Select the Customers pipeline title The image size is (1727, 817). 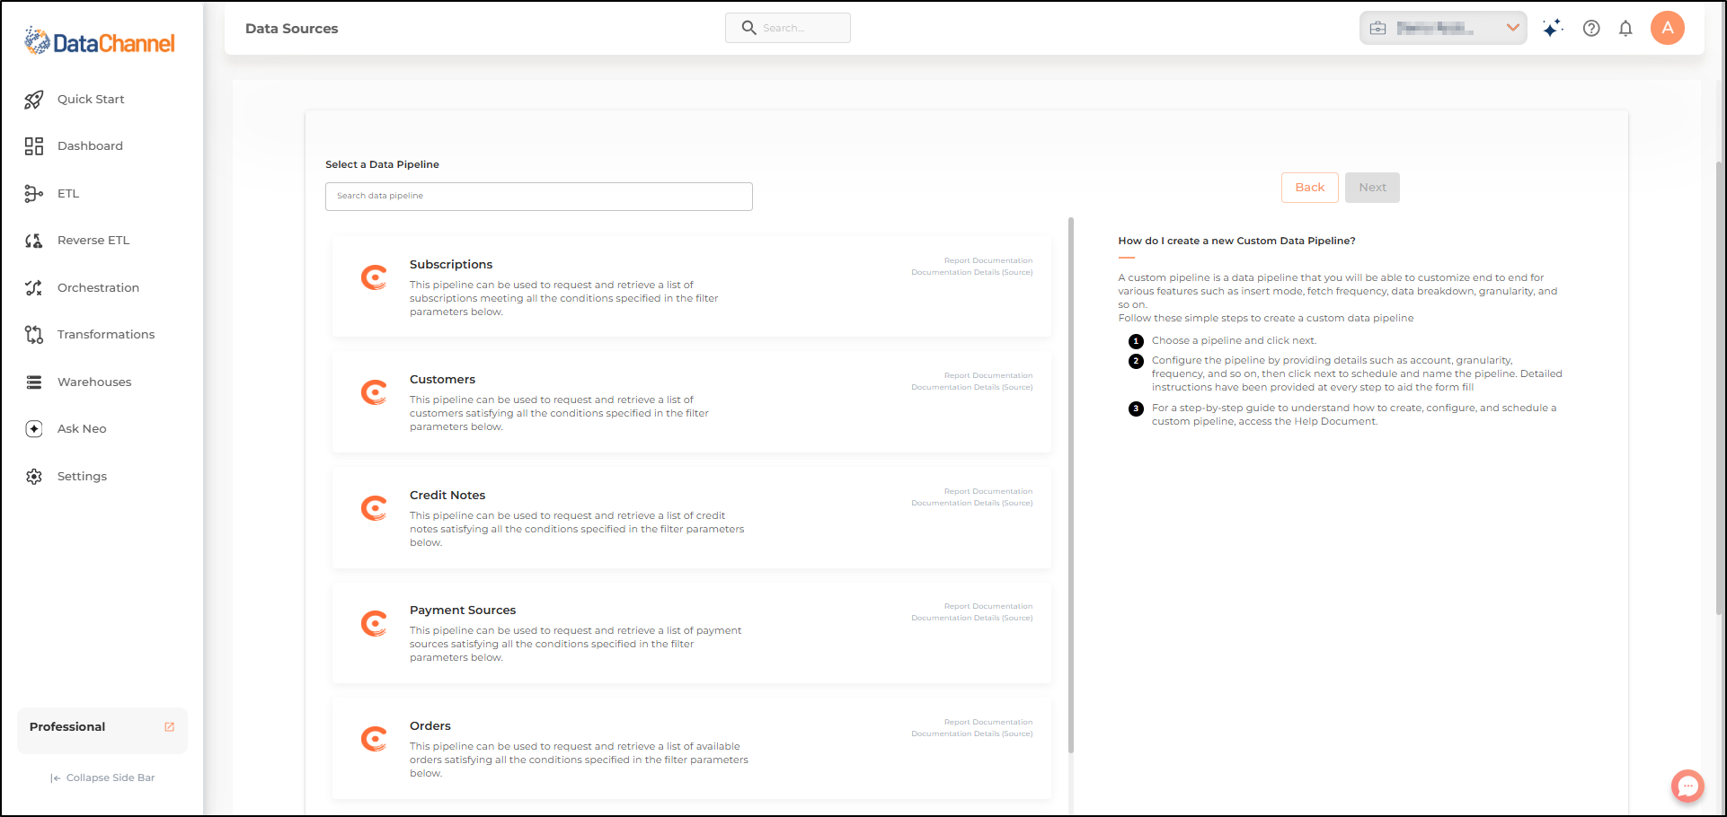(442, 380)
